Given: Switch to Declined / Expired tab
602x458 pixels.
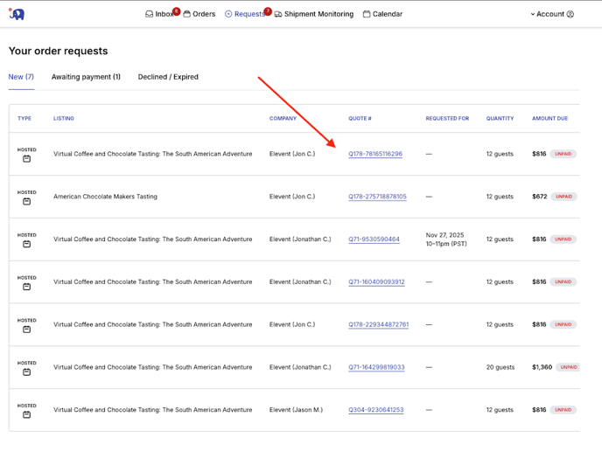Looking at the screenshot, I should point(168,77).
